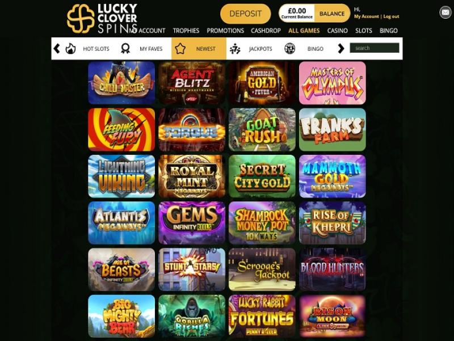Click the Lucky Clover Spins logo

[x=102, y=19]
